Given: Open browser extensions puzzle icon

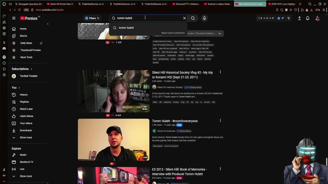Looking at the screenshot, I should click(x=302, y=10).
